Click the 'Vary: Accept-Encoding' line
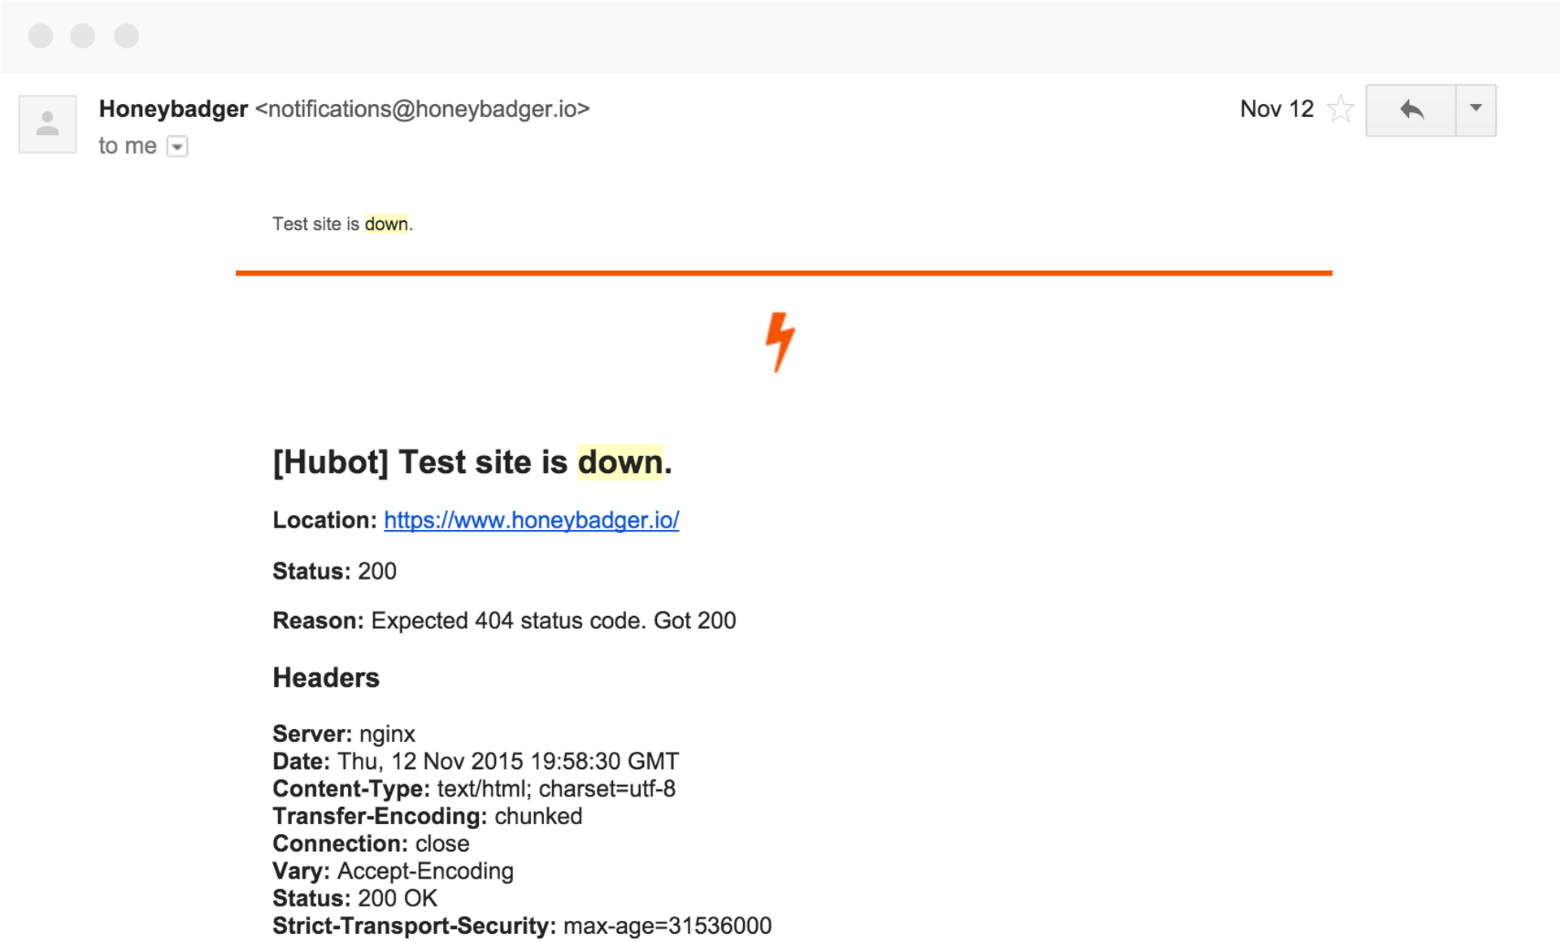 pos(393,871)
